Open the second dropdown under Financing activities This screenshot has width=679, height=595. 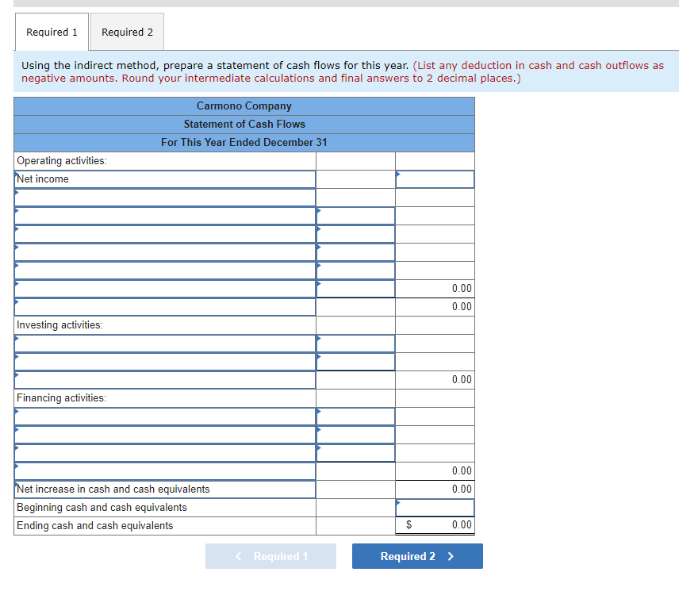coord(164,434)
